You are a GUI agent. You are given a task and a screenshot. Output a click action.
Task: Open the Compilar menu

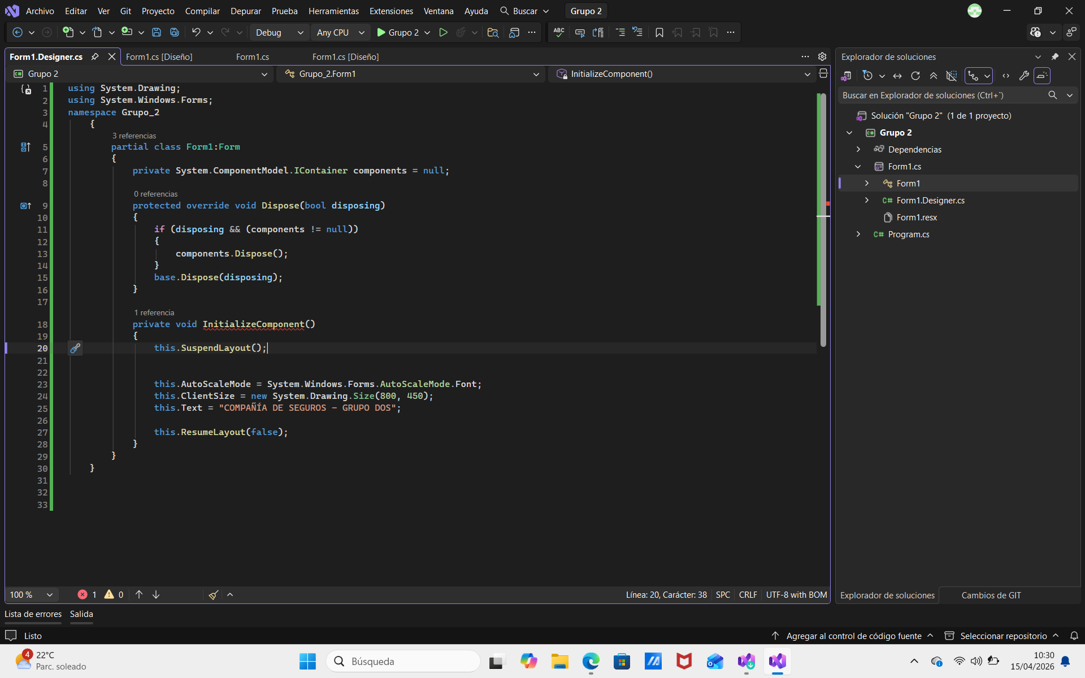(202, 11)
